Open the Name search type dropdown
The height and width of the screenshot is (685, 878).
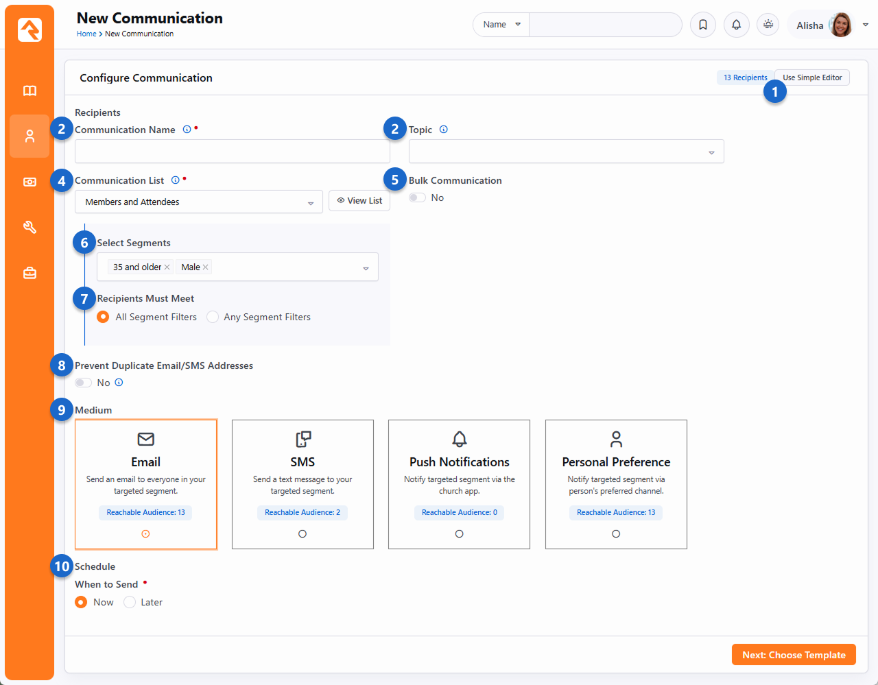(x=501, y=25)
